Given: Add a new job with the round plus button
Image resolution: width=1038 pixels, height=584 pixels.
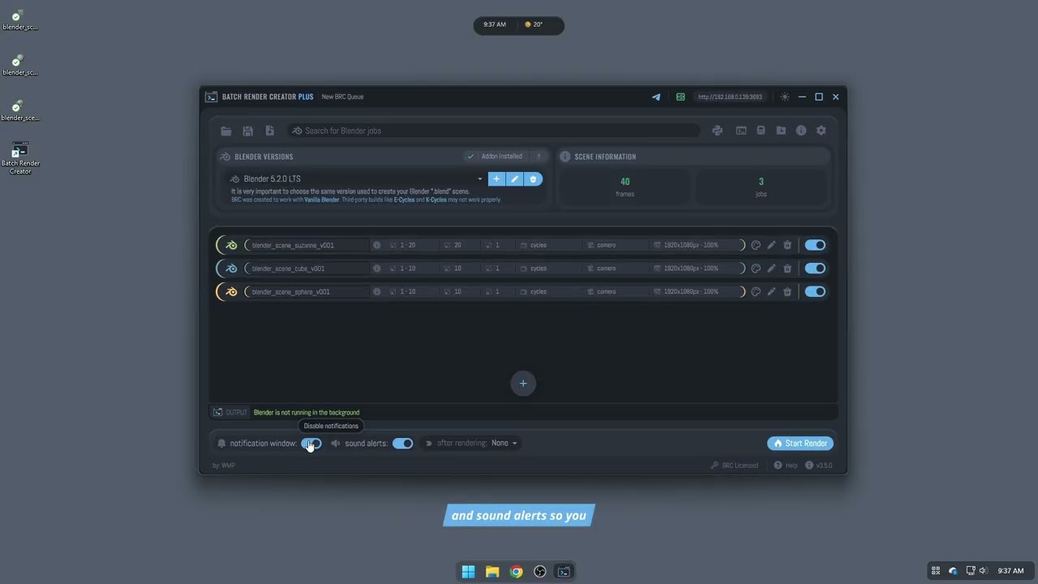Looking at the screenshot, I should 523,384.
